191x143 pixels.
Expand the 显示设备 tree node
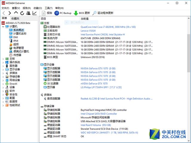tap(3, 70)
